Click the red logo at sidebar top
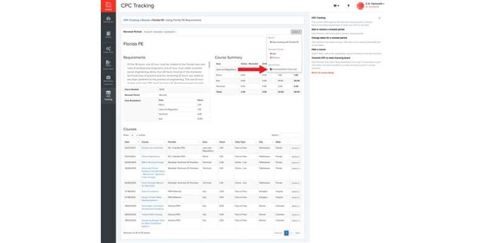 coord(108,6)
